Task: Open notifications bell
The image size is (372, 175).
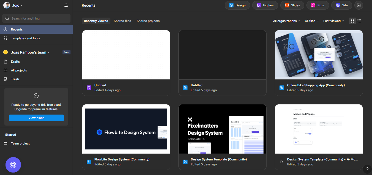Action: (66, 5)
